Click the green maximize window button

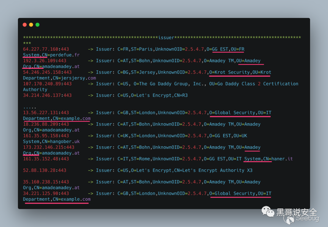pyautogui.click(x=37, y=25)
